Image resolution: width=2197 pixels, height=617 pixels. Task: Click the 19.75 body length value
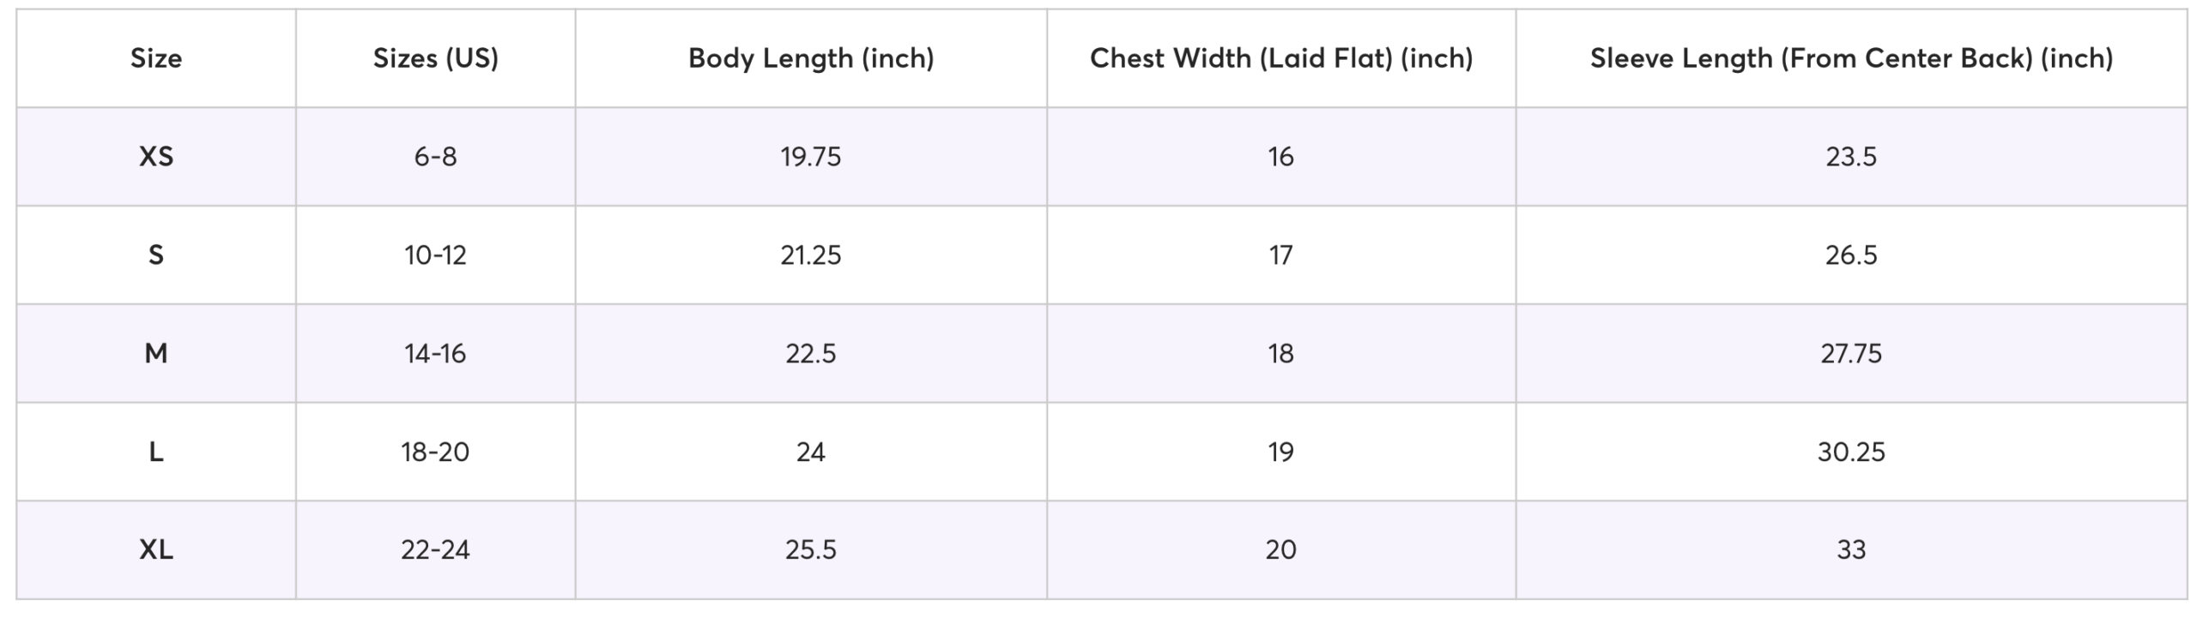tap(810, 157)
